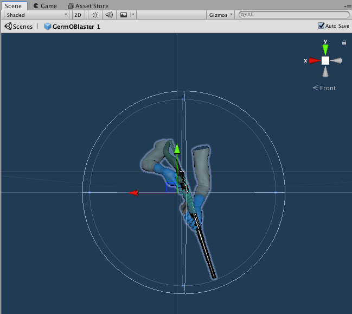Go back to Scenes breadcrumb
This screenshot has height=314, width=352.
pos(18,26)
